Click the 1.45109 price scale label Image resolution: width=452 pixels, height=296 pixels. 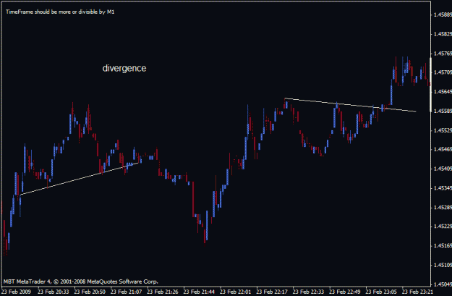pos(443,265)
